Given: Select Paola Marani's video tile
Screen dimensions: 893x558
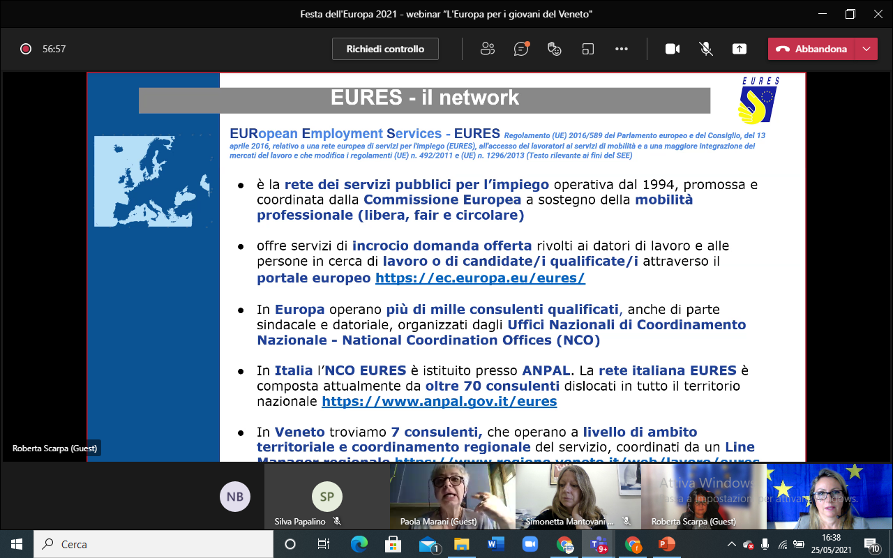Looking at the screenshot, I should click(452, 497).
